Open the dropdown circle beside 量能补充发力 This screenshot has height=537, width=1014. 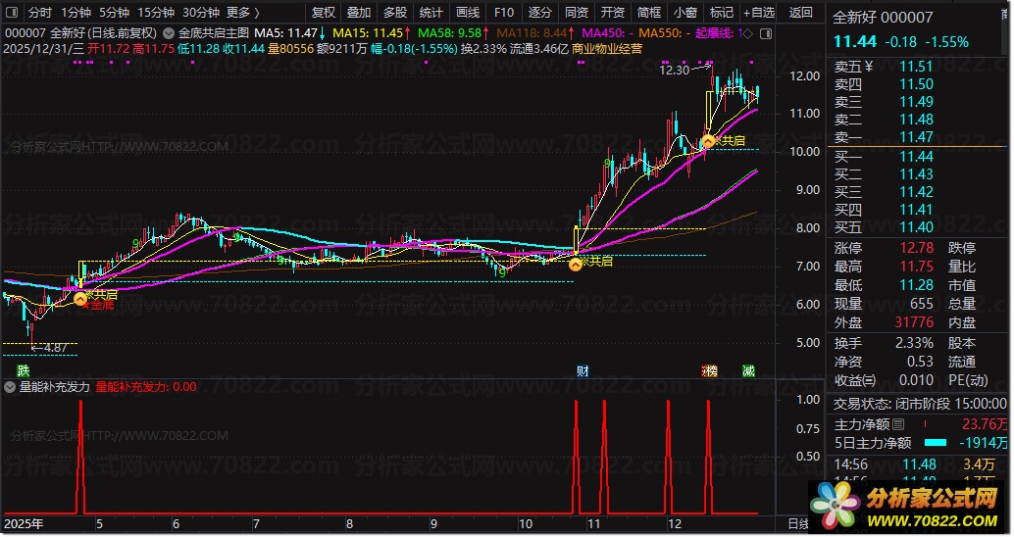coord(10,387)
